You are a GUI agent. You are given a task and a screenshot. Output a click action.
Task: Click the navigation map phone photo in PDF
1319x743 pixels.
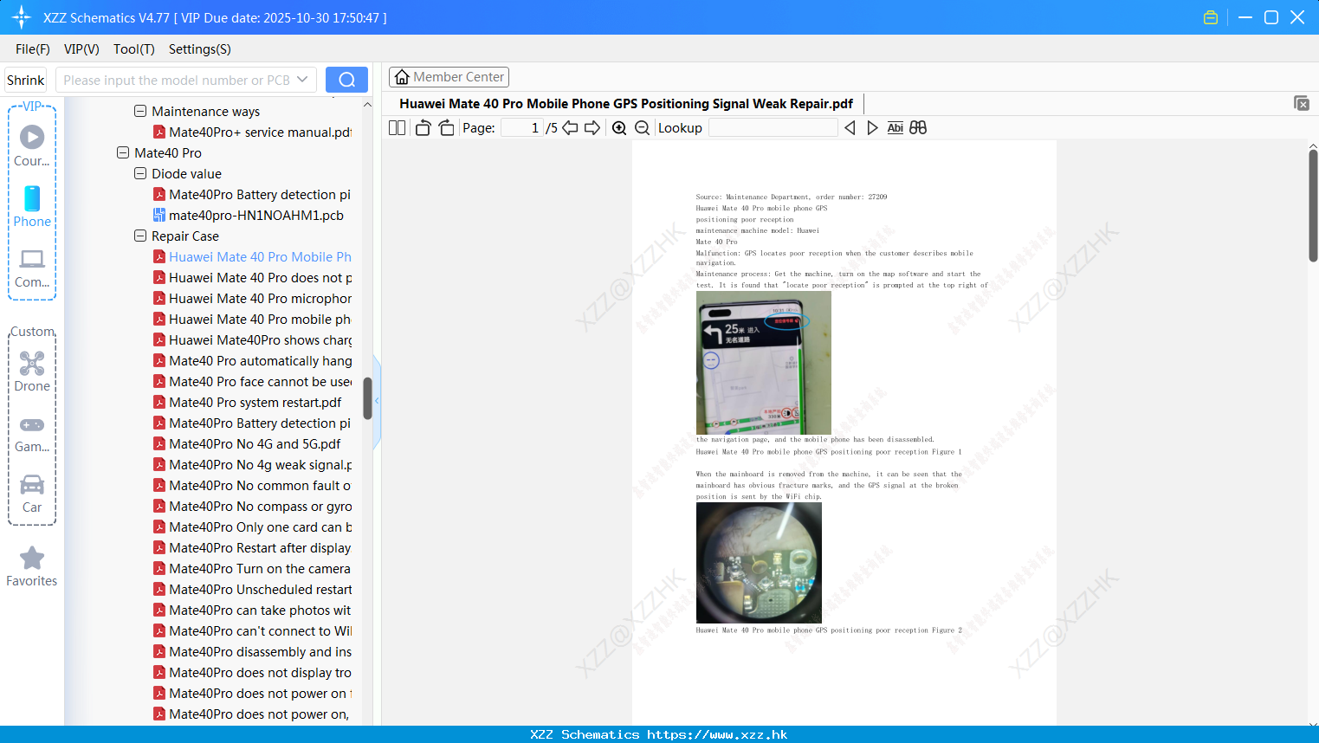(x=763, y=363)
